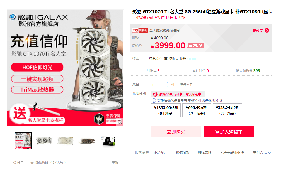Screen dimensions: 281x172
Task: Click the magnifier icon on product image
Action: click(120, 122)
